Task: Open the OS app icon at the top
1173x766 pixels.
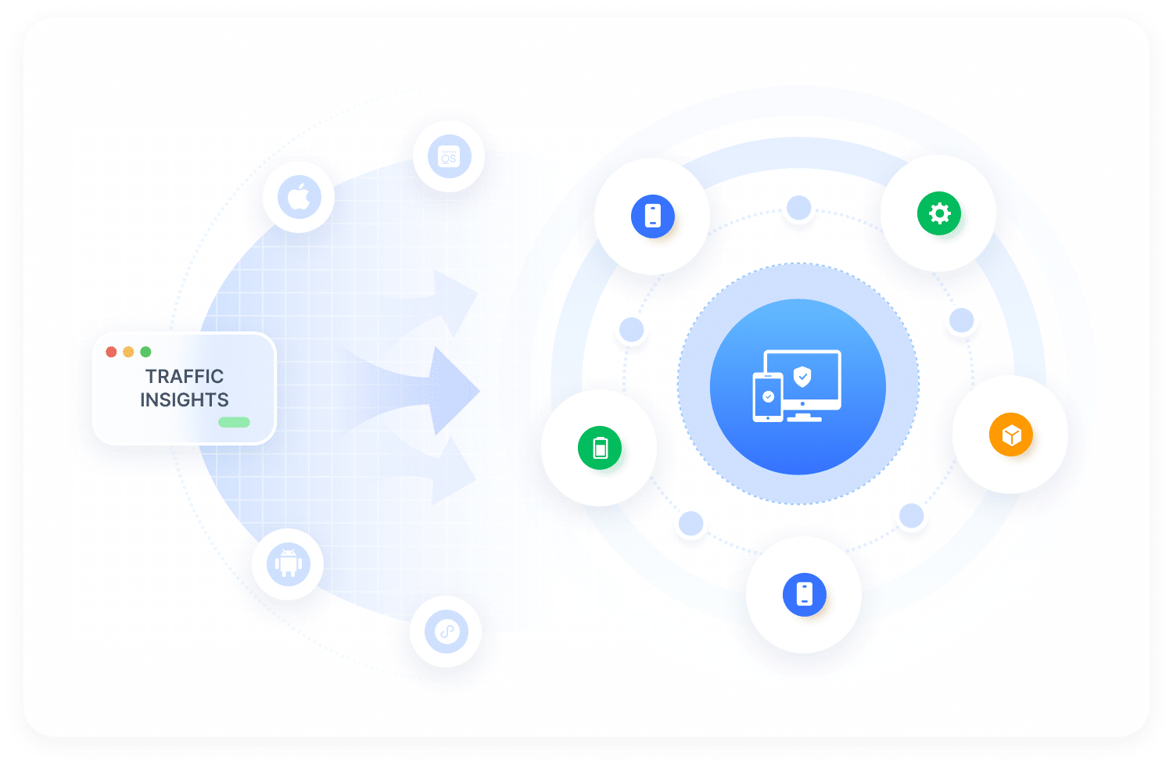Action: (448, 156)
